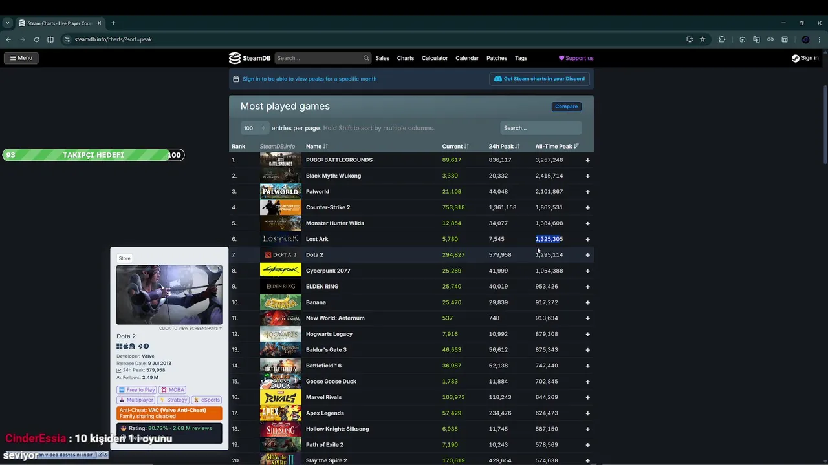This screenshot has height=465, width=828.
Task: Sort table by All-Time Peak column
Action: pos(557,147)
